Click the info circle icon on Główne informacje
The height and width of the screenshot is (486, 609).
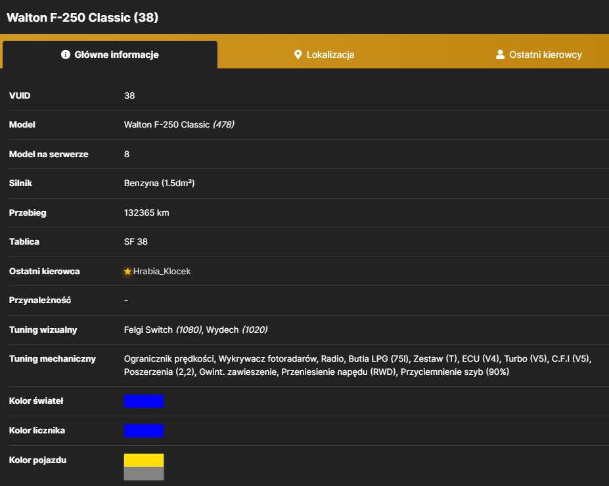click(66, 55)
